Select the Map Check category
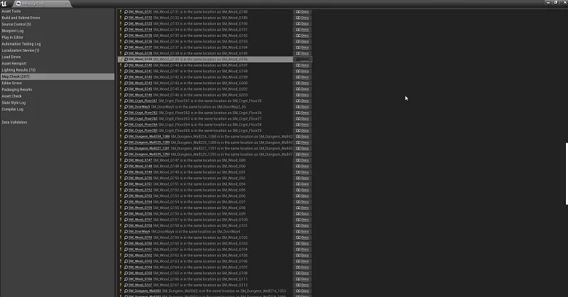Image resolution: width=568 pixels, height=297 pixels. click(58, 77)
